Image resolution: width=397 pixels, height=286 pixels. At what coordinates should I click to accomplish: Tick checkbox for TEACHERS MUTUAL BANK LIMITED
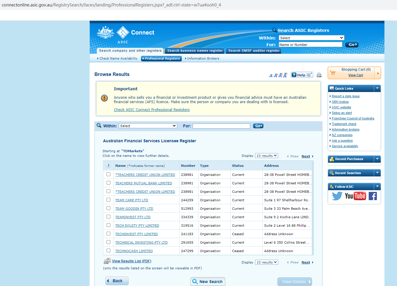click(108, 183)
